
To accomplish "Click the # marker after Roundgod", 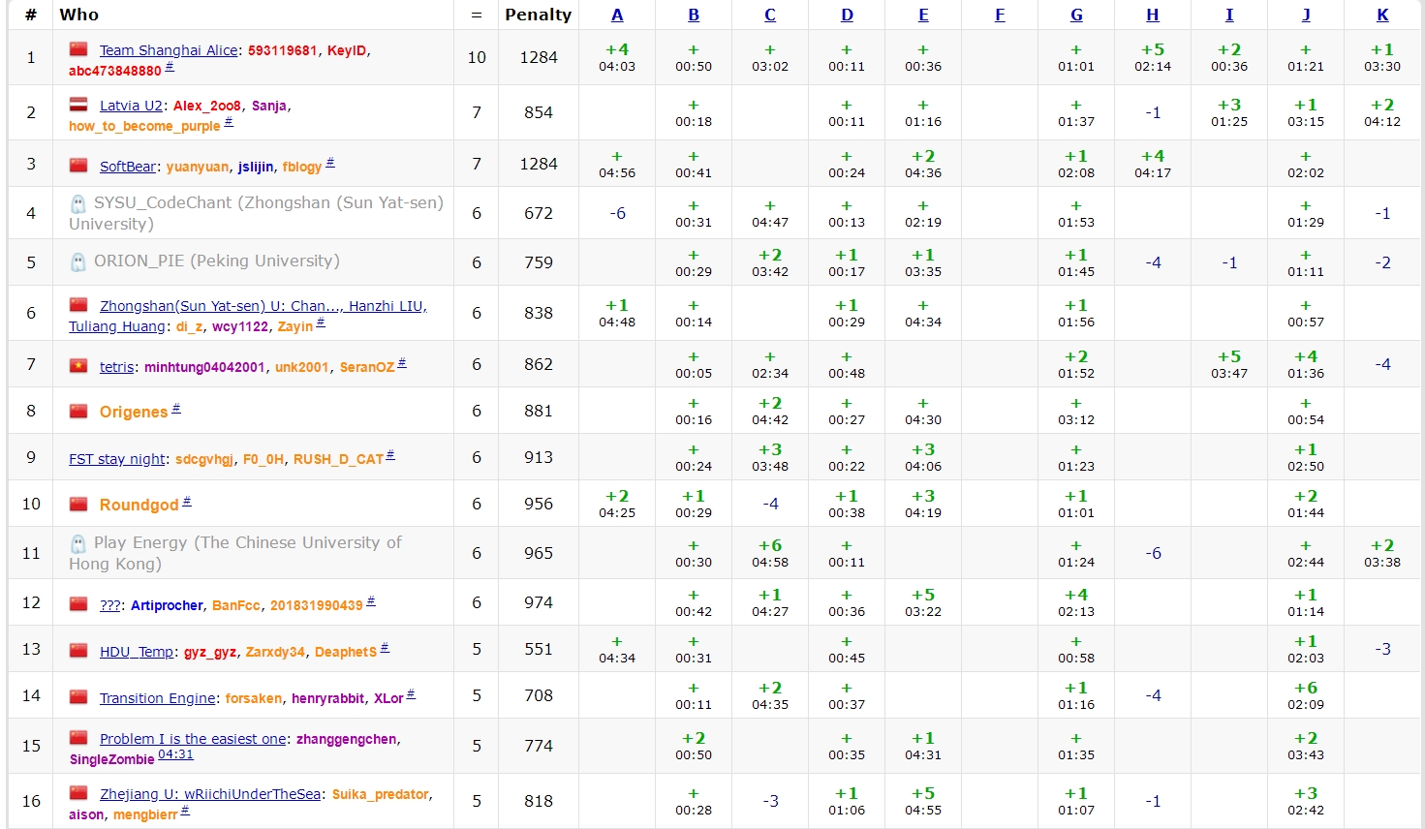I will (187, 502).
